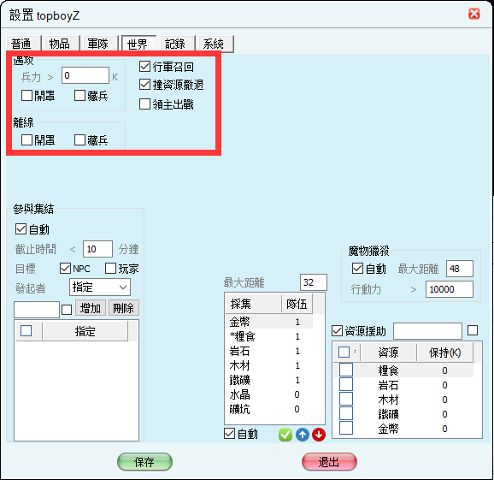The image size is (494, 480).
Task: Click the blue up arrow icon
Action: click(x=303, y=435)
